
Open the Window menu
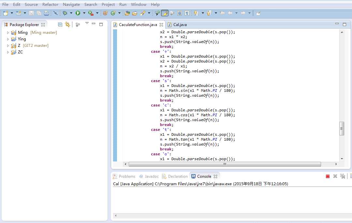pos(139,4)
